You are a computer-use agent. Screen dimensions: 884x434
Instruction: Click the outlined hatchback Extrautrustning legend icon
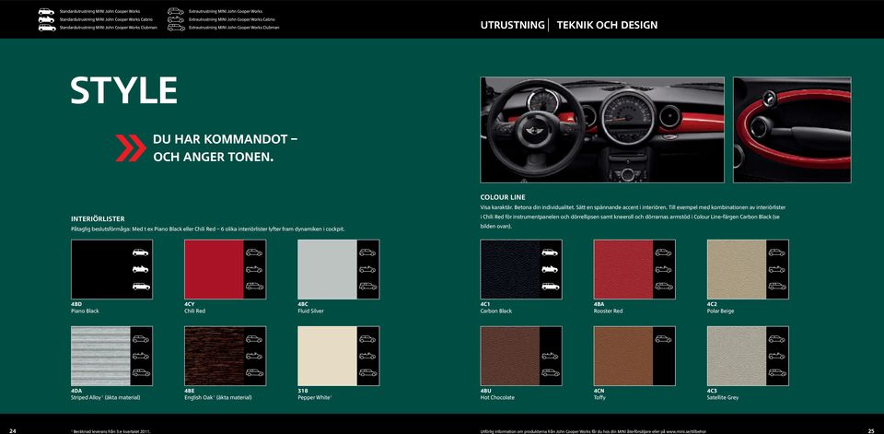[x=176, y=11]
